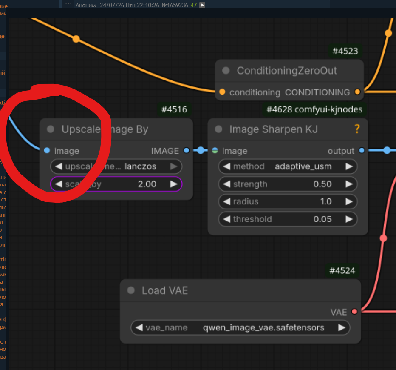Open post link №1659236
The width and height of the screenshot is (396, 370).
[x=175, y=5]
